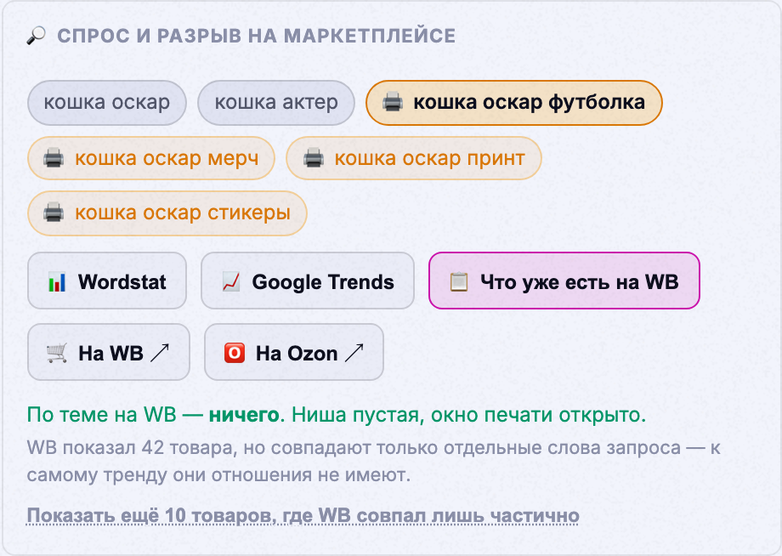The height and width of the screenshot is (556, 782).
Task: Click the Wordstat bar chart icon
Action: [57, 282]
